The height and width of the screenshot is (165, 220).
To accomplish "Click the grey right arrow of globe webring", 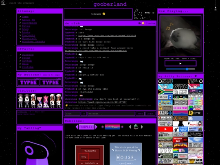I will [x=142, y=127].
